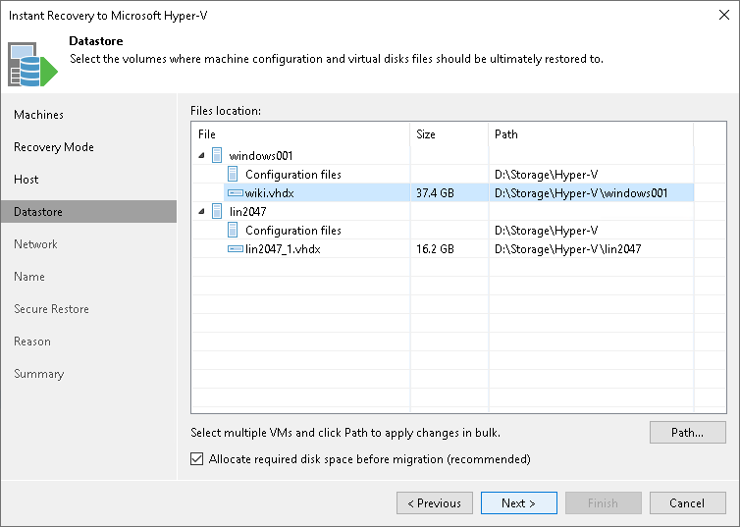Select Configuration files row under lin2047
This screenshot has width=740, height=527.
[443, 231]
